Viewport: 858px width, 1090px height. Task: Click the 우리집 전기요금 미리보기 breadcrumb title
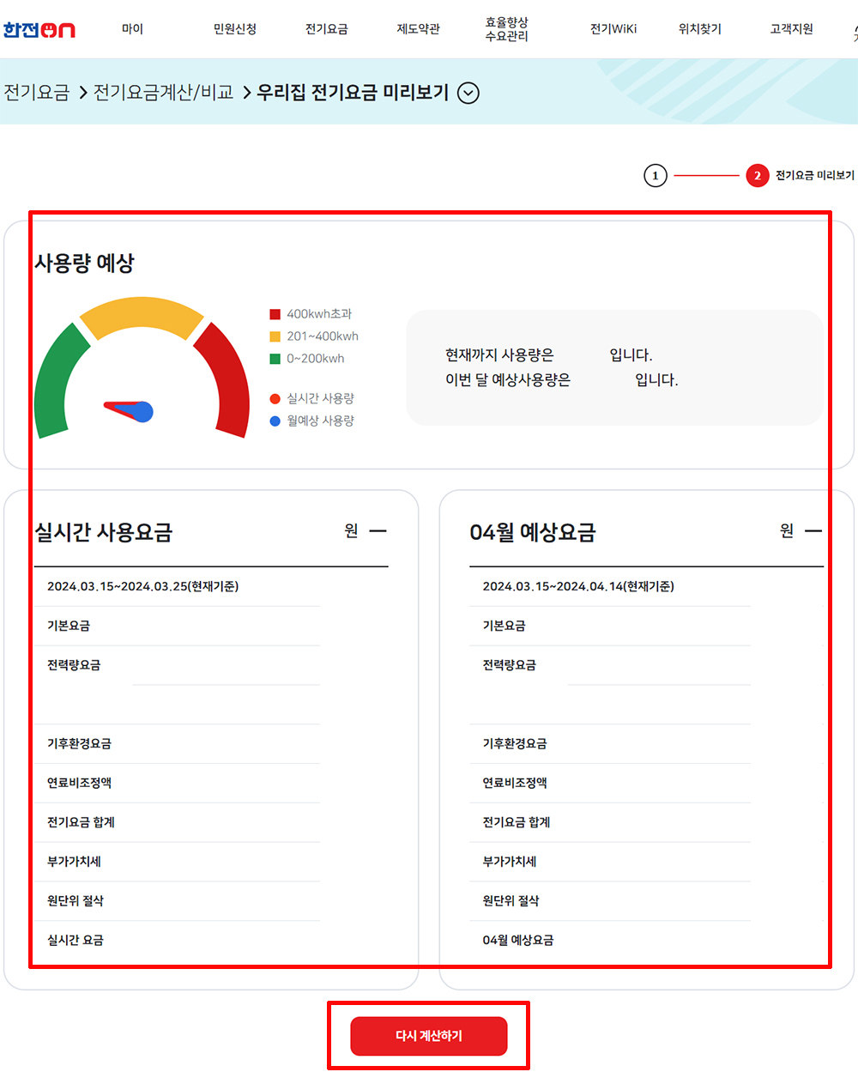[353, 93]
